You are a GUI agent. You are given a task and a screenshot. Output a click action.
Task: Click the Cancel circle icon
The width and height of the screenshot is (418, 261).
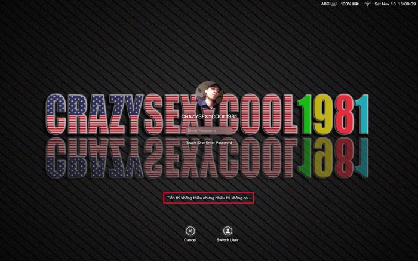pos(190,231)
